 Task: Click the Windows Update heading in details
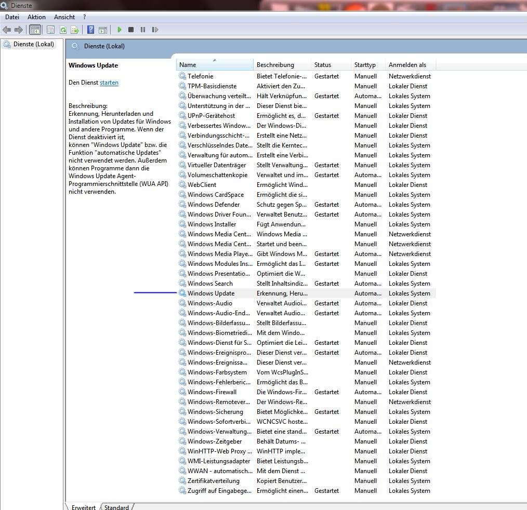click(x=93, y=65)
